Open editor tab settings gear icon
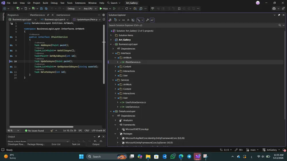This screenshot has height=161, width=287. coord(104,15)
